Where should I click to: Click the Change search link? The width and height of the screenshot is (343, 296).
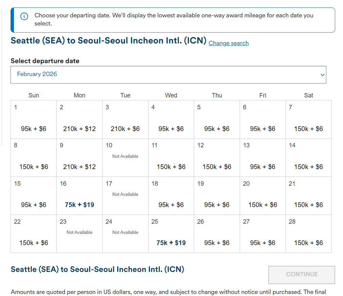point(228,43)
